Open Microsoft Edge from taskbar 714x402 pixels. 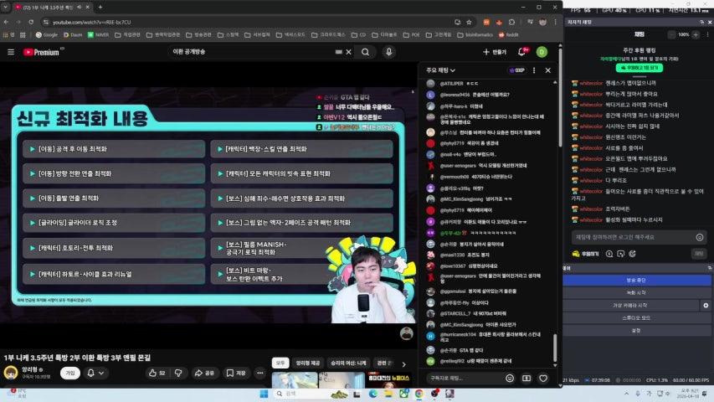[372, 394]
